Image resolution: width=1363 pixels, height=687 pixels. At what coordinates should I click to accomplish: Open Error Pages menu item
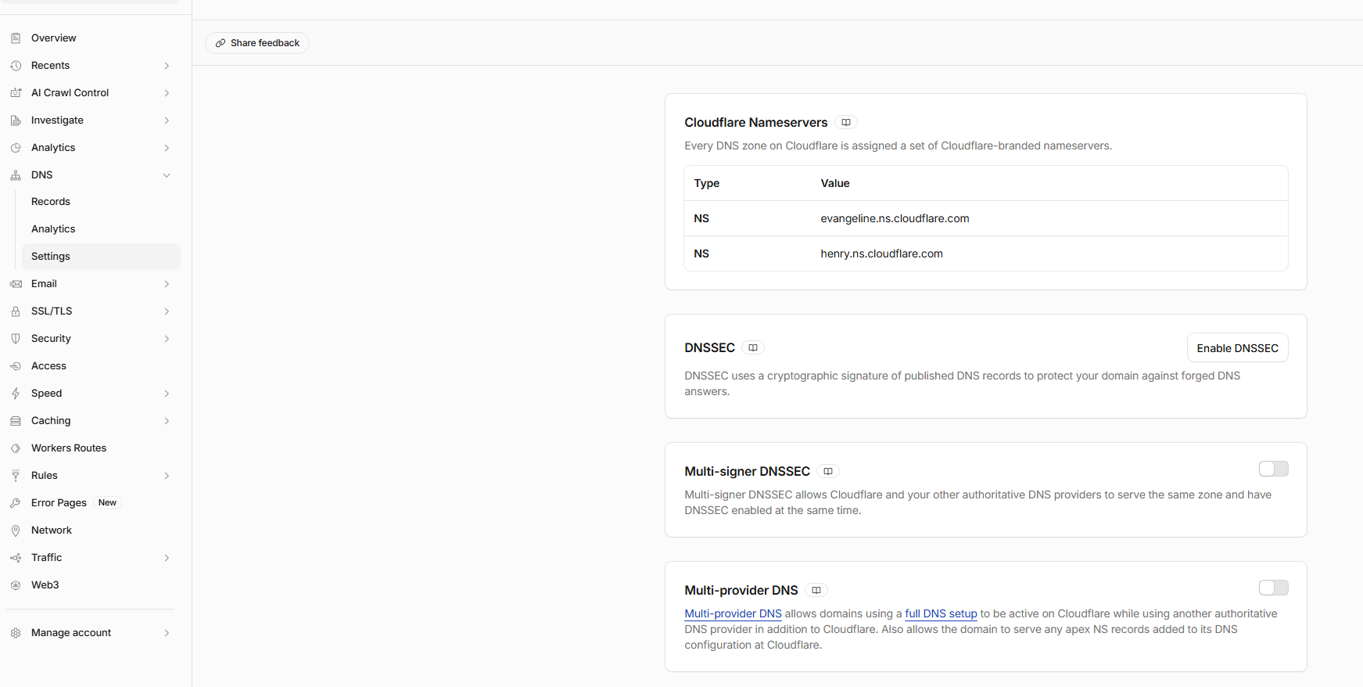point(93,503)
